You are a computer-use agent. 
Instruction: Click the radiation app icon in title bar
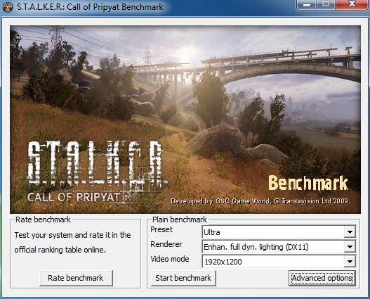pos(7,6)
